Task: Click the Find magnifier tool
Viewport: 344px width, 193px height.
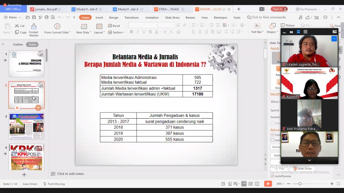Action: [335, 26]
